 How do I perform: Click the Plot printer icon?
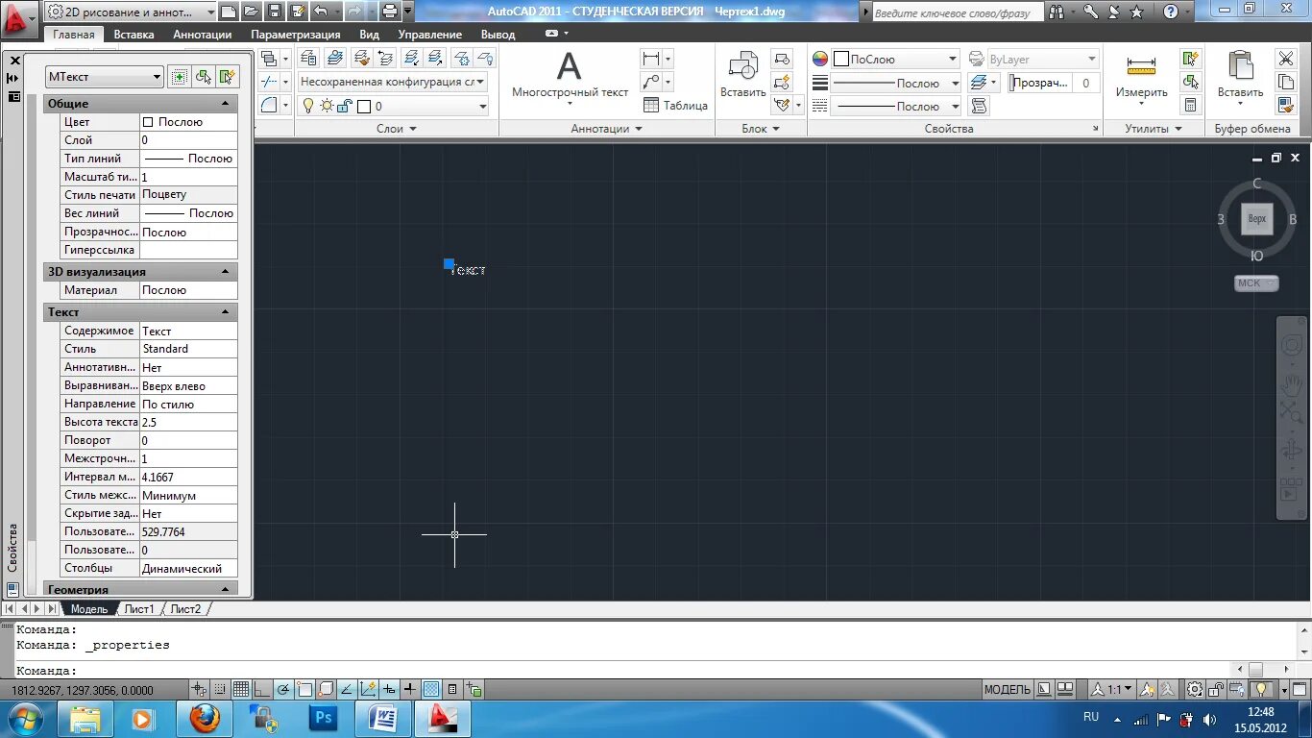click(389, 12)
